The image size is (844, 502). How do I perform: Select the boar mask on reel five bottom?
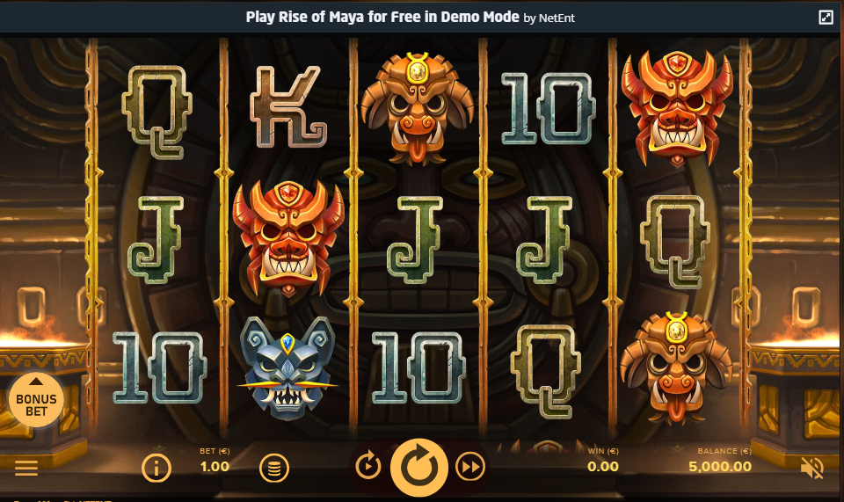coord(676,368)
